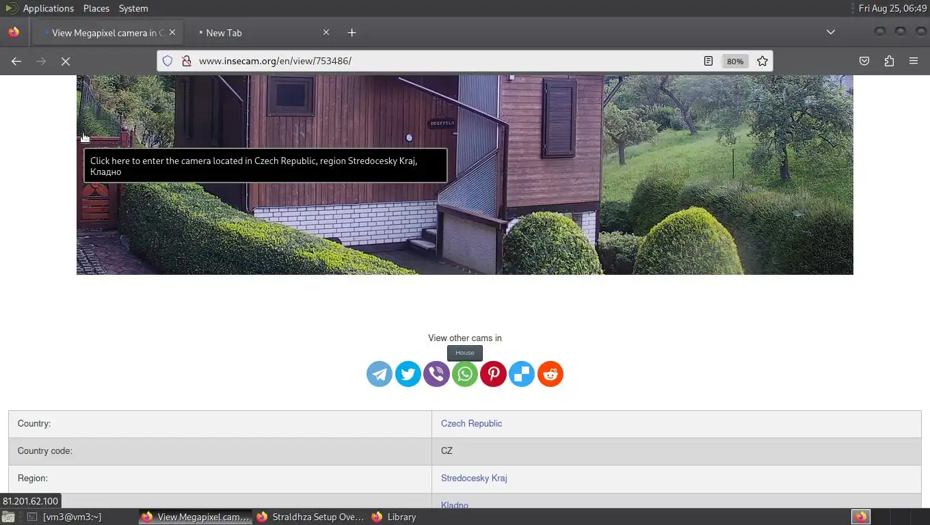
Task: Open the Kladno city link
Action: (x=455, y=504)
